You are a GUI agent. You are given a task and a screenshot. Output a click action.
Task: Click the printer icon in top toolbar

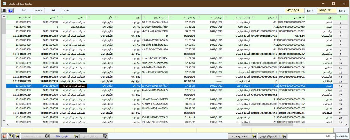point(4,11)
